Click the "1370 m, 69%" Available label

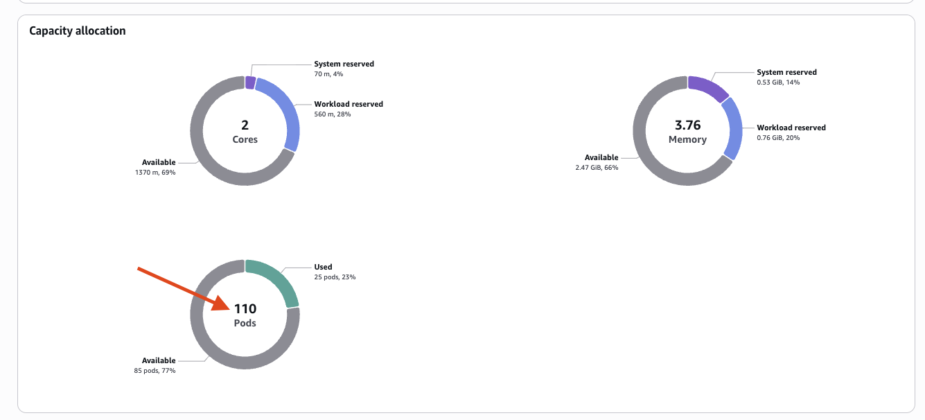[x=155, y=172]
